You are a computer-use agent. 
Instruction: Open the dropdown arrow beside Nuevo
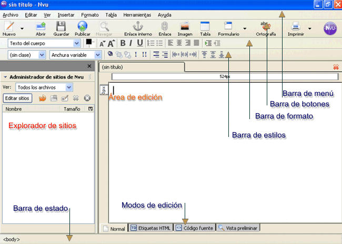tap(22, 28)
